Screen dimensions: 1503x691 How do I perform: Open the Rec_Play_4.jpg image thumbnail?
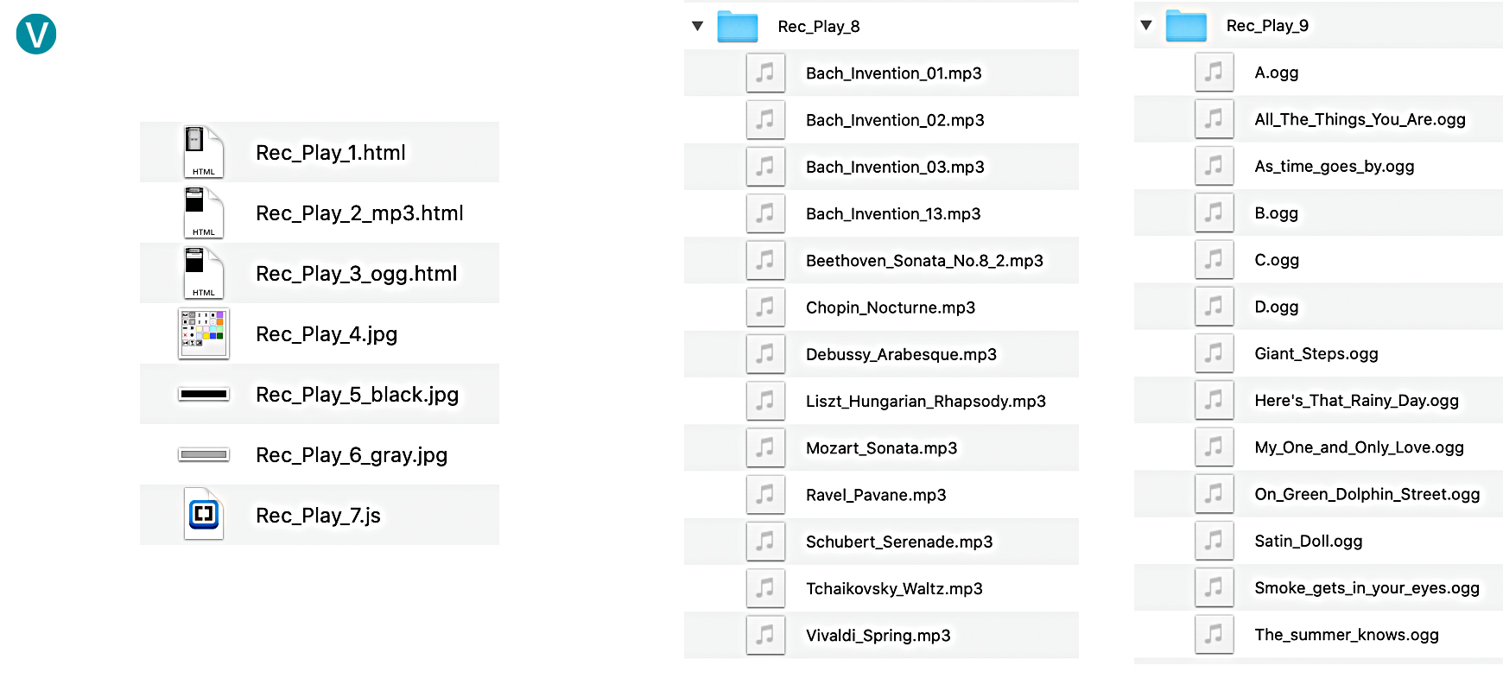[x=203, y=333]
